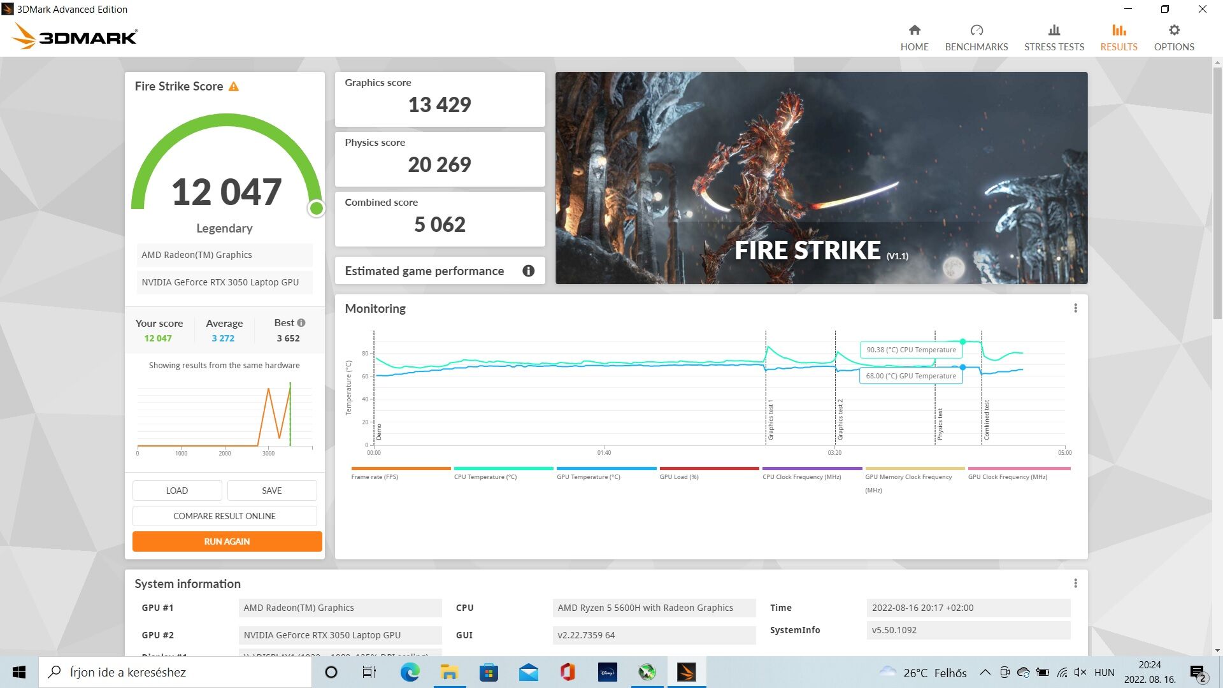The width and height of the screenshot is (1223, 688).
Task: Click the HUN language indicator
Action: [1105, 673]
